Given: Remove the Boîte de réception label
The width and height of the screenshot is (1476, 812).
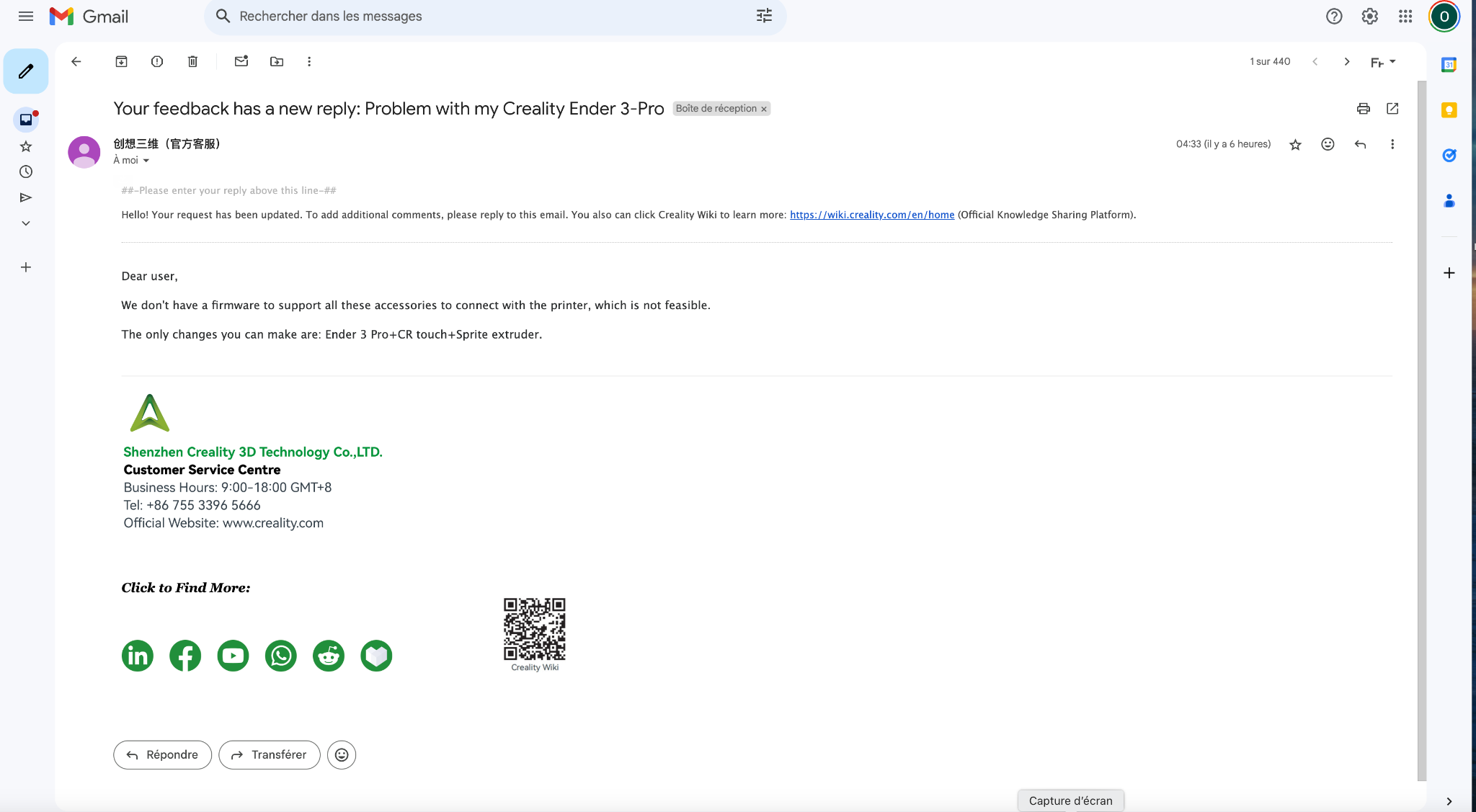Looking at the screenshot, I should (x=764, y=110).
